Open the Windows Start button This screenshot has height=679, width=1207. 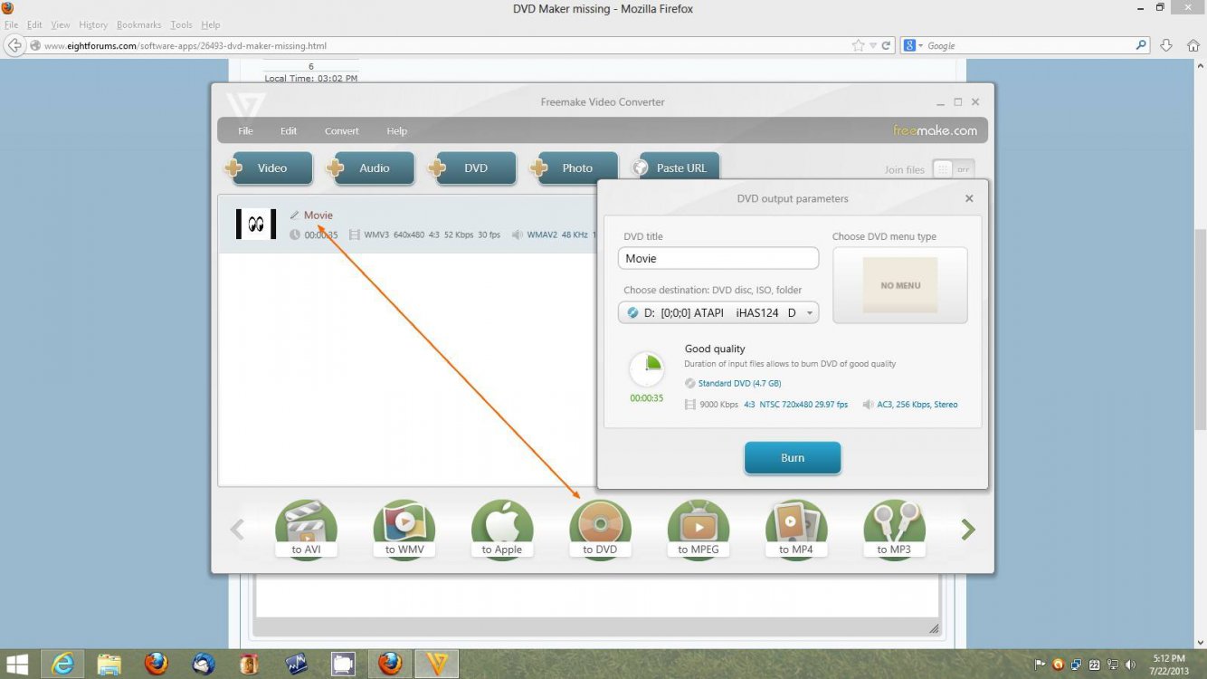click(16, 664)
